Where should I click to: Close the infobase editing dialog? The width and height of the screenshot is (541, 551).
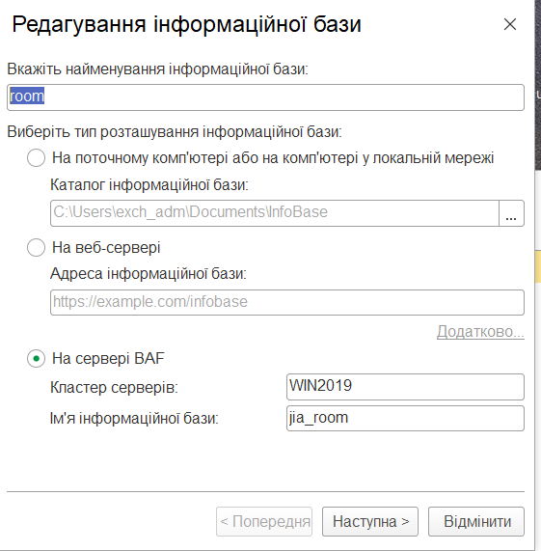[510, 24]
